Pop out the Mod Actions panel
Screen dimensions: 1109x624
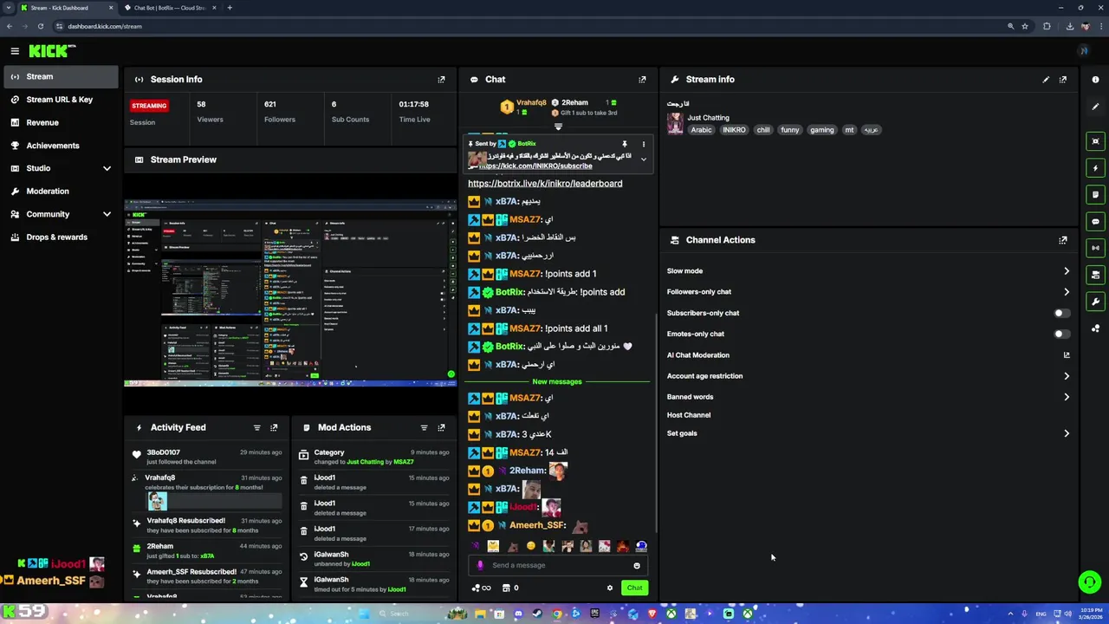[441, 427]
